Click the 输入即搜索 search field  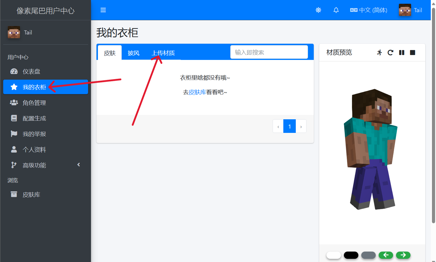[x=269, y=52]
